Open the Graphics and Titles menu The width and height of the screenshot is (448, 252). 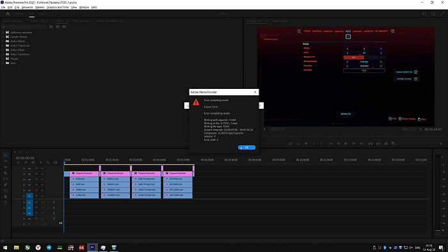pos(58,7)
